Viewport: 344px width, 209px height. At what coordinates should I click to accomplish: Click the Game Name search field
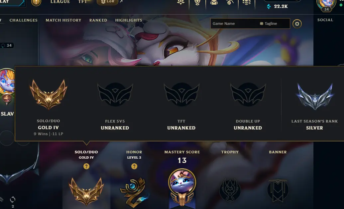pyautogui.click(x=234, y=24)
